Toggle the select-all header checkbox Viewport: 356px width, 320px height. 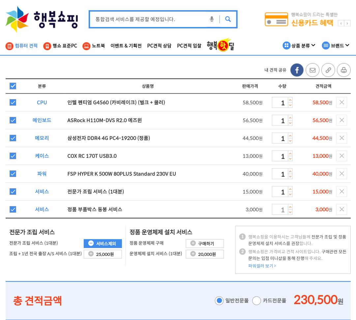point(13,86)
